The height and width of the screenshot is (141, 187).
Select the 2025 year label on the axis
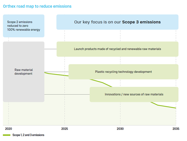point(65,129)
